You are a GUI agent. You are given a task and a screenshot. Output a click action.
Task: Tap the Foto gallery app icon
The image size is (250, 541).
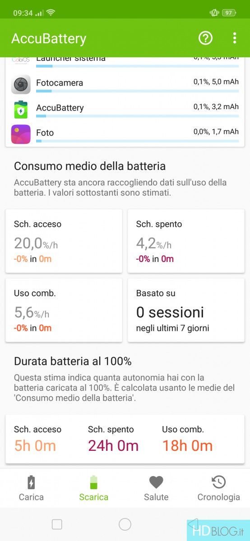point(21,134)
